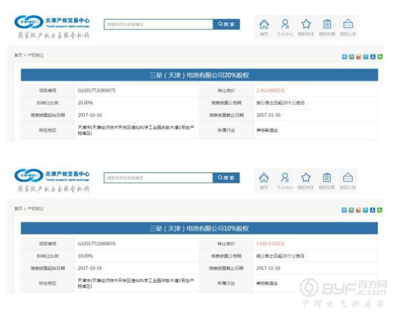Click the 搜索 button above the 10%股权 listing
Screen dimensions: 393x314
click(226, 178)
